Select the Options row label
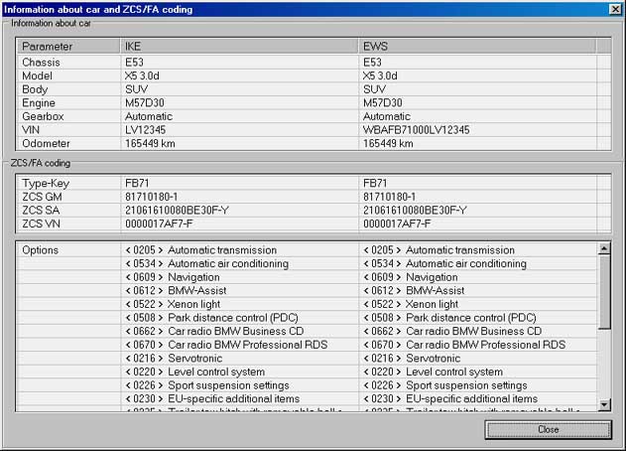 point(40,250)
